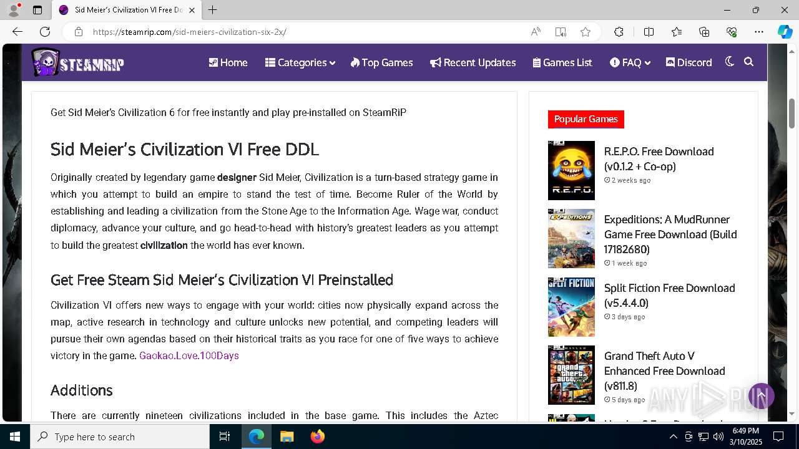Open Split Fiction Free Download link
Viewport: 799px width, 449px height.
669,296
